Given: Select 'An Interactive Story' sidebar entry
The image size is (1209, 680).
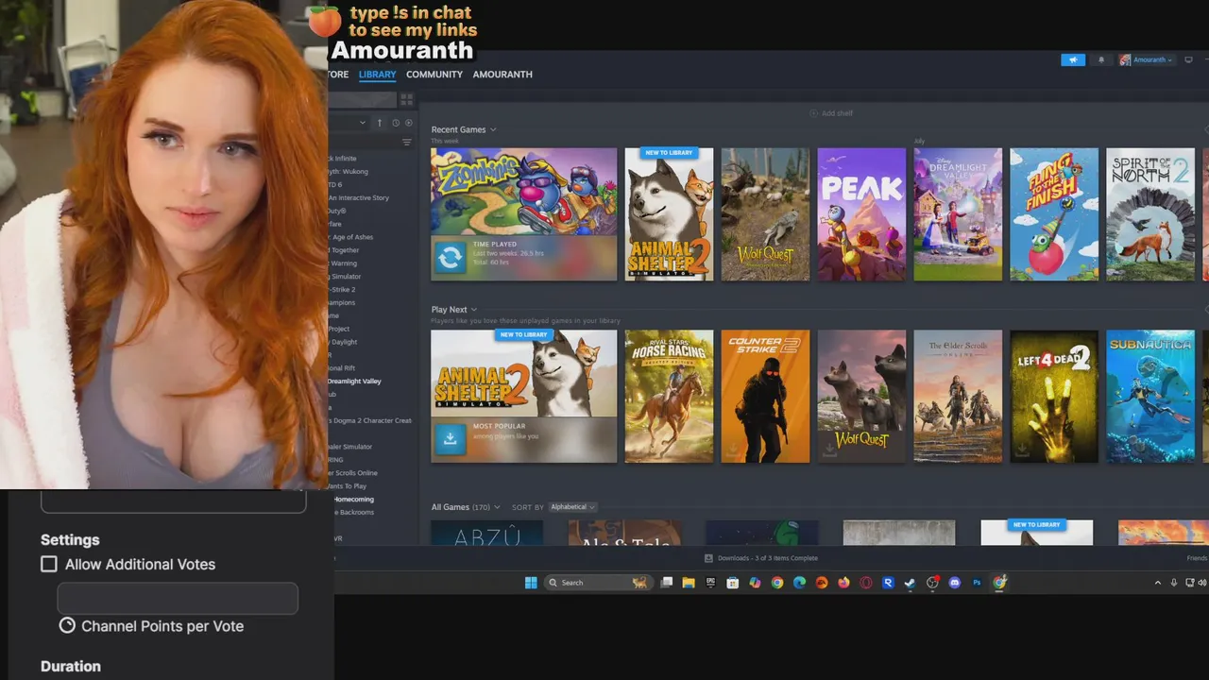Looking at the screenshot, I should pos(359,198).
